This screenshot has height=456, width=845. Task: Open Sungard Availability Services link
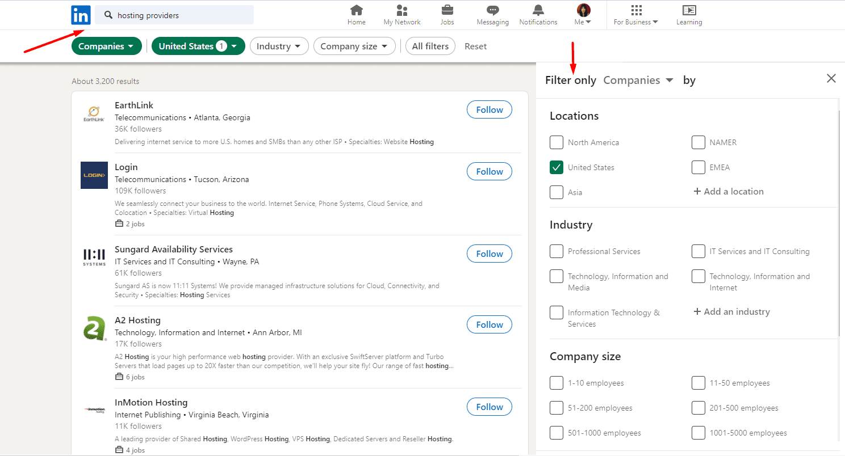click(x=174, y=250)
